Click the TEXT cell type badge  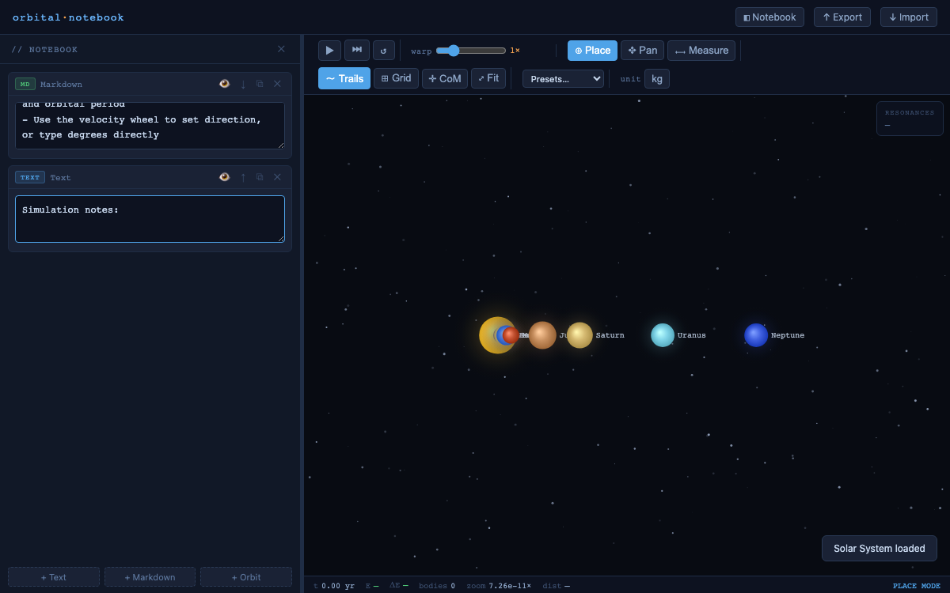pyautogui.click(x=30, y=177)
